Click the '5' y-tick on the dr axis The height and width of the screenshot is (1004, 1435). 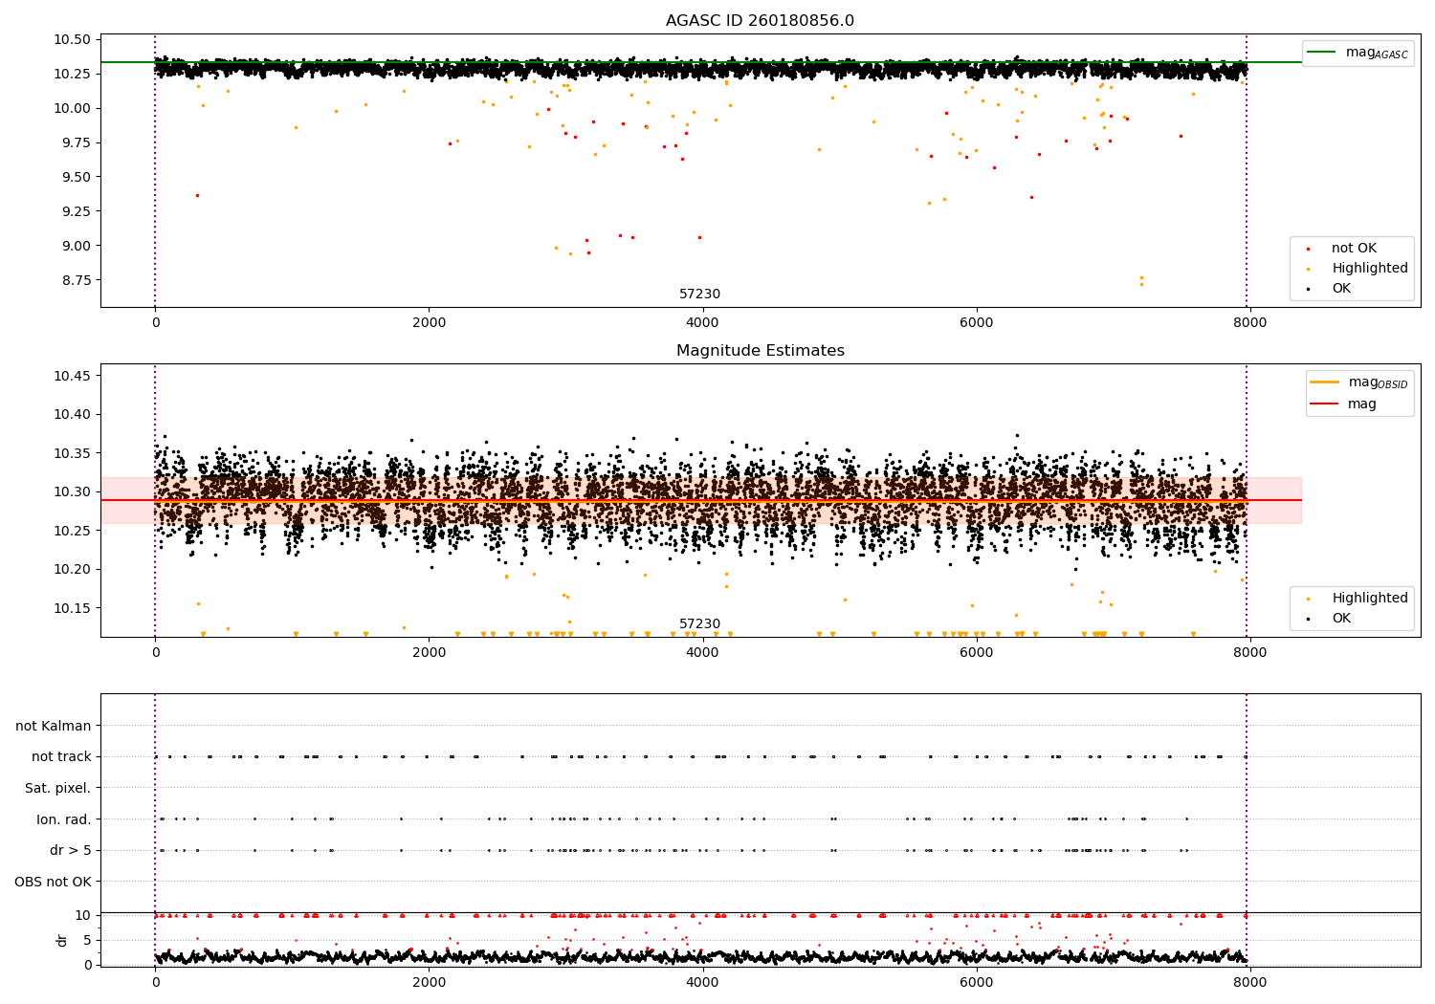click(87, 940)
